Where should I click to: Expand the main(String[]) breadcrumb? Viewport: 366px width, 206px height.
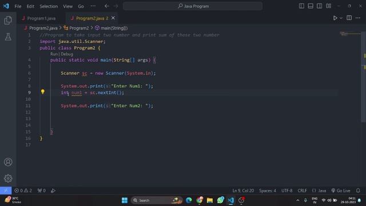click(x=114, y=28)
